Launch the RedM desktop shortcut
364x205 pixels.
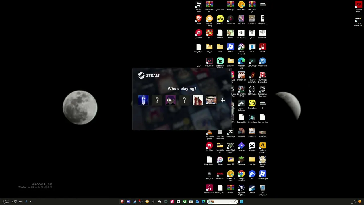point(263,48)
